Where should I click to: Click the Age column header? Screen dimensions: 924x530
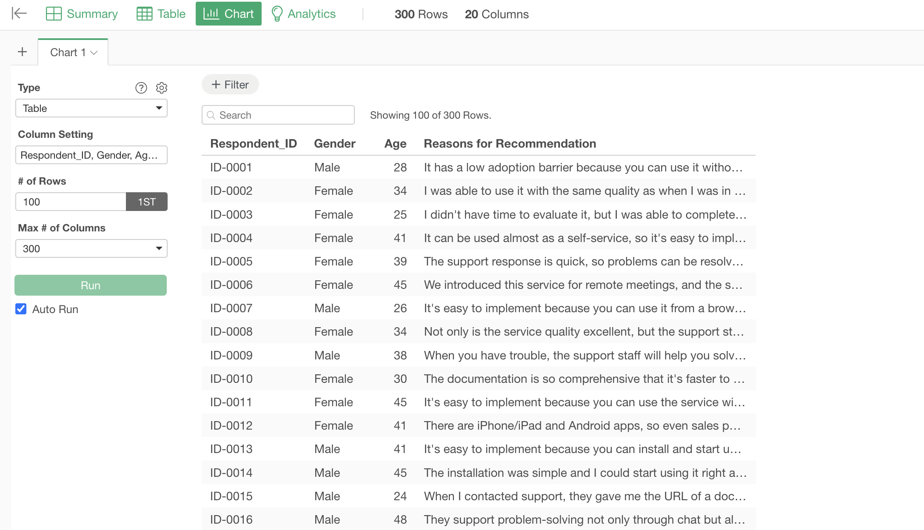click(395, 144)
